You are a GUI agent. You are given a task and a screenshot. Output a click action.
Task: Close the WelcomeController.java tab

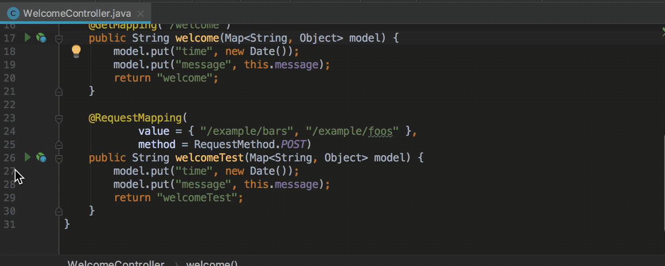[141, 14]
